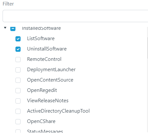This screenshot has height=133, width=148.
Task: Uncheck the UninstallSoftware checkbox
Action: tap(18, 49)
